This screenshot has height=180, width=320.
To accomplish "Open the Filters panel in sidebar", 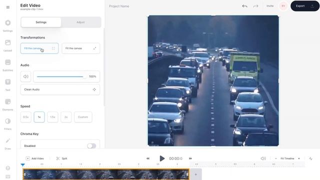I will [8, 124].
